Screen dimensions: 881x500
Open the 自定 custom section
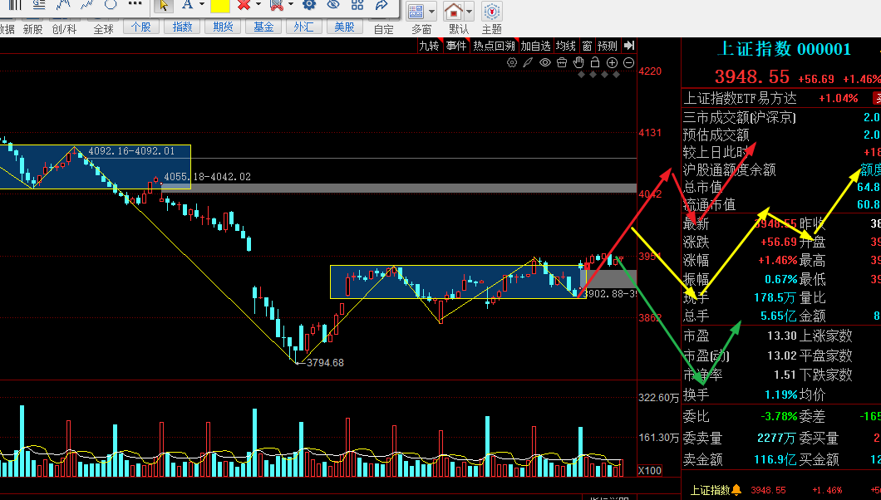click(384, 29)
